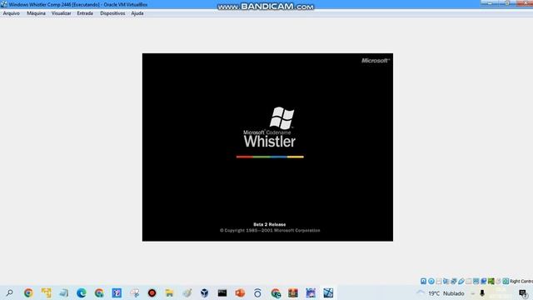
Task: Open PowerPoint from the taskbar
Action: point(240,292)
